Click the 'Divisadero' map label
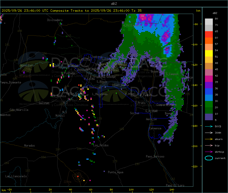The height and width of the screenshot is (193, 228). click(x=55, y=20)
